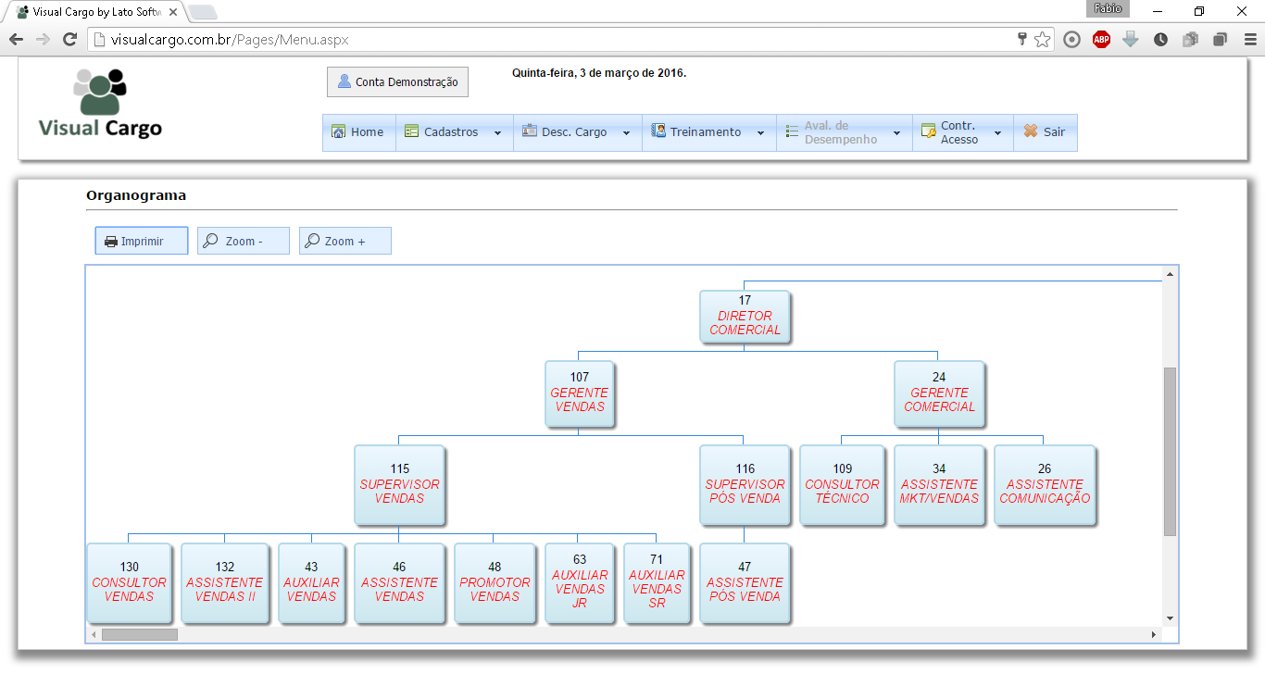
Task: Click the organogram vertical scrollbar thumb
Action: click(1170, 452)
